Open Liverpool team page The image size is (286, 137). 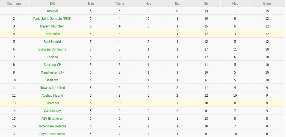[52, 103]
